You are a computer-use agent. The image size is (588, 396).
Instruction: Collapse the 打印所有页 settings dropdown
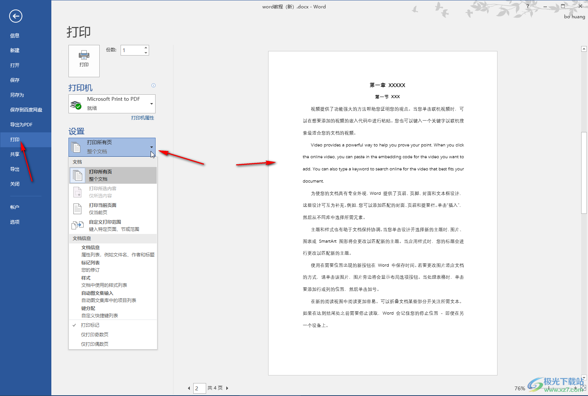click(152, 147)
